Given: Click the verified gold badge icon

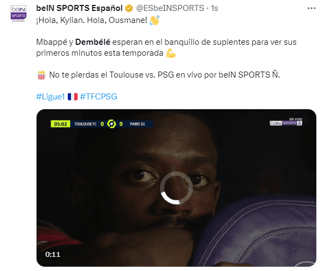Looking at the screenshot, I should coord(129,8).
